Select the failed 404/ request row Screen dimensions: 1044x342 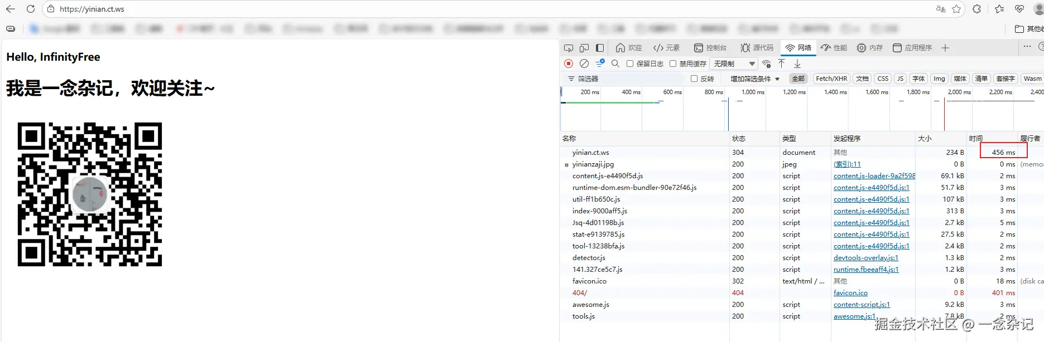point(802,293)
